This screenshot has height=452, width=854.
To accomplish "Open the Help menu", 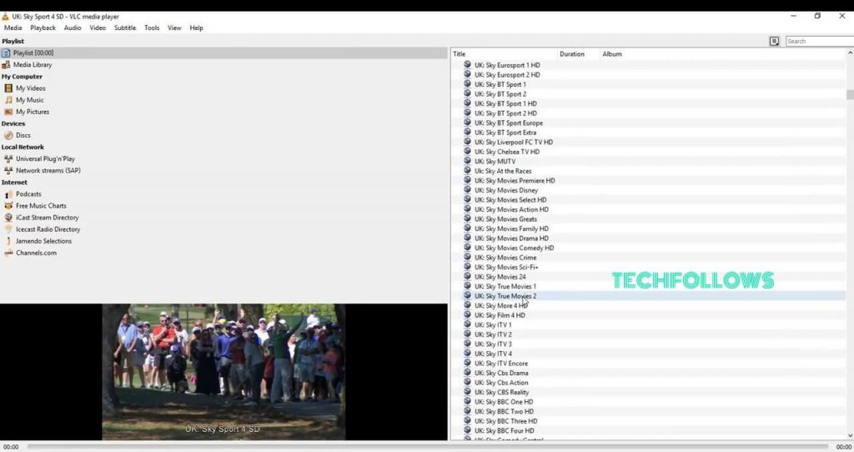I will [x=196, y=28].
